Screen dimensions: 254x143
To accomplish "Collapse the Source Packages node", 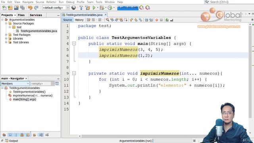I will tap(6, 23).
